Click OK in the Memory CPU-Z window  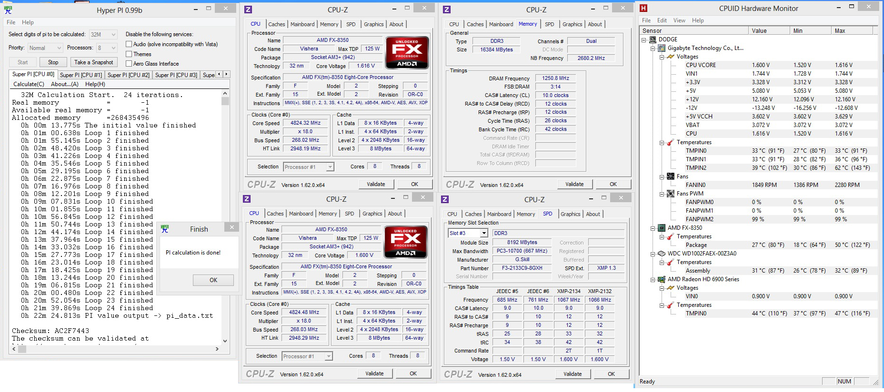point(613,184)
